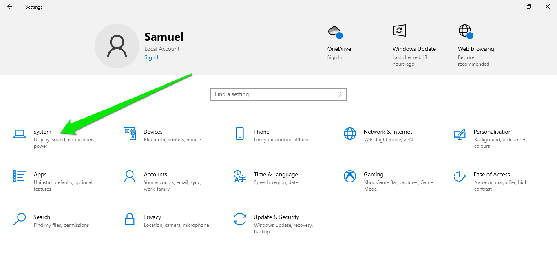557x270 pixels.
Task: Click the Phone handset icon
Action: (x=240, y=134)
